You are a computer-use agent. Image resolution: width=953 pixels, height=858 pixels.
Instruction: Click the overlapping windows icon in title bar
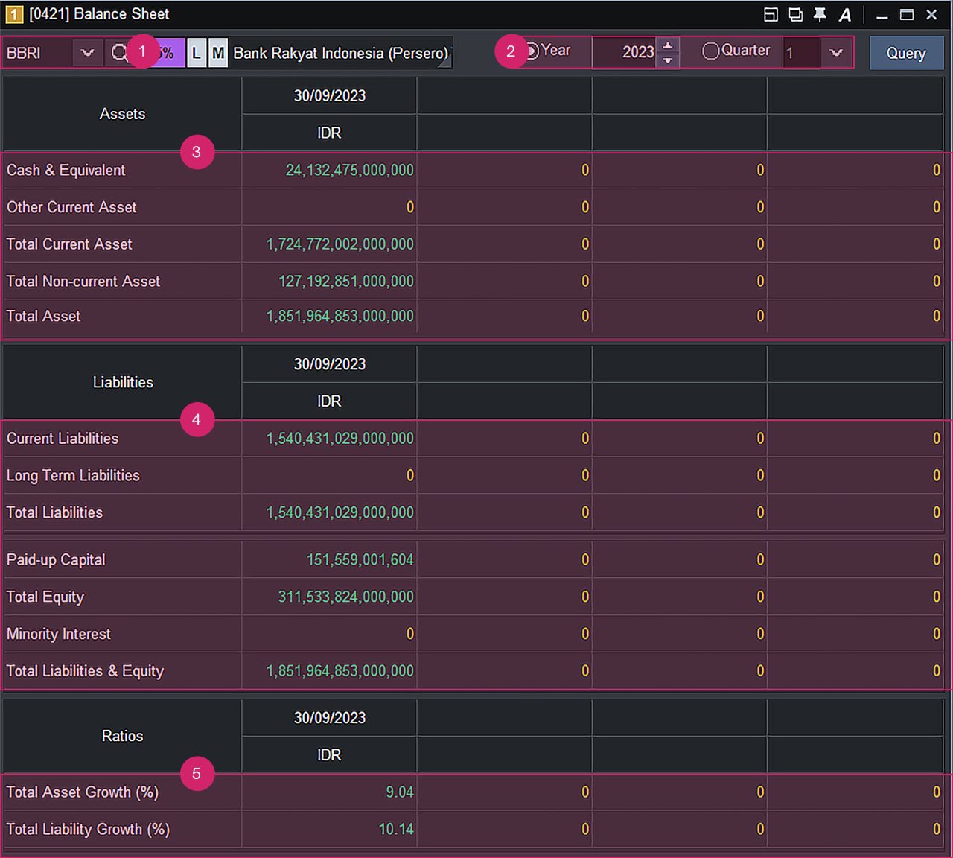[795, 15]
